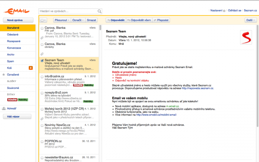259x162 pixels.
Task: Open the Seznam.cz link
Action: click(x=250, y=10)
